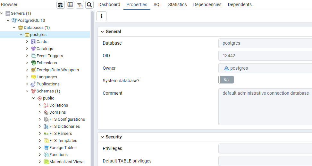Click the Foreign Tables icon
Screen dimensions: 312x166
pos(46,148)
